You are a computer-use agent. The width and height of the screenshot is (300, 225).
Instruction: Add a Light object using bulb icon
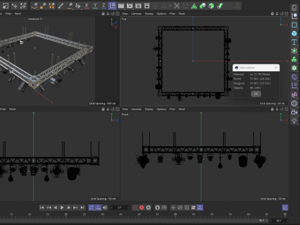[294, 121]
